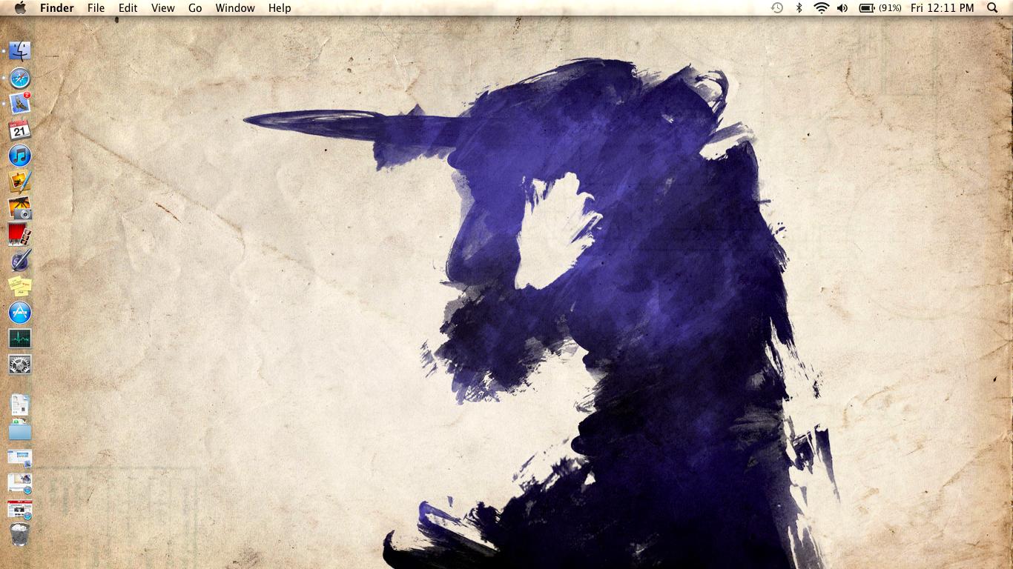Click the clock reading Fri 12:11 PM
The height and width of the screenshot is (569, 1013).
pyautogui.click(x=943, y=8)
